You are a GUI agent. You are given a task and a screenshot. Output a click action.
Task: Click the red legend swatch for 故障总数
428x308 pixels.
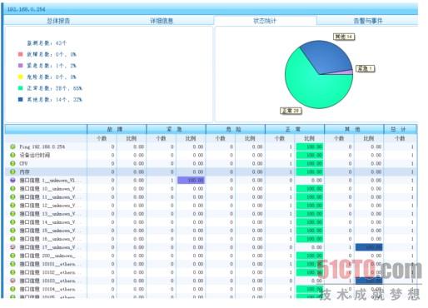pyautogui.click(x=20, y=54)
